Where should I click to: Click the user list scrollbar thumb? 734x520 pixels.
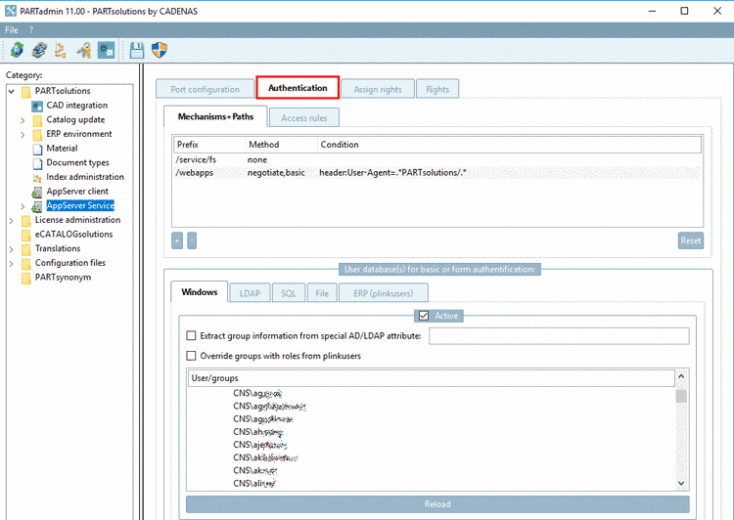(681, 396)
